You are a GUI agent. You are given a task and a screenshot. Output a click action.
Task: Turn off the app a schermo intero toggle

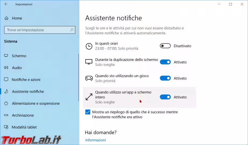click(165, 97)
